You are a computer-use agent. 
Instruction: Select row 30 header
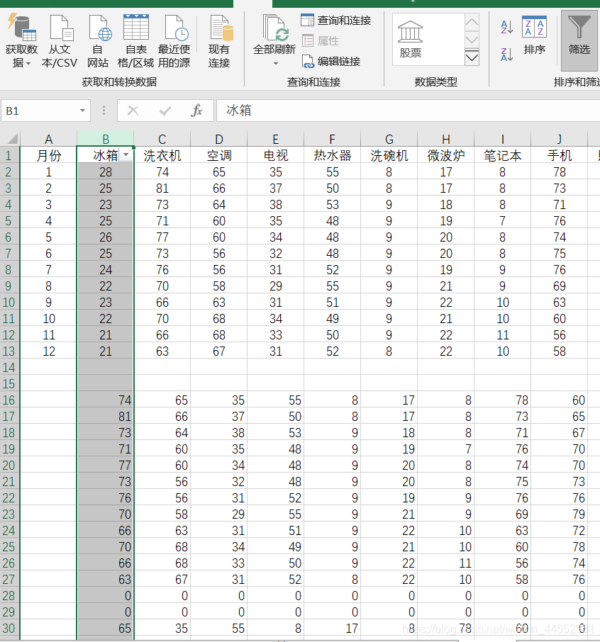(9, 628)
